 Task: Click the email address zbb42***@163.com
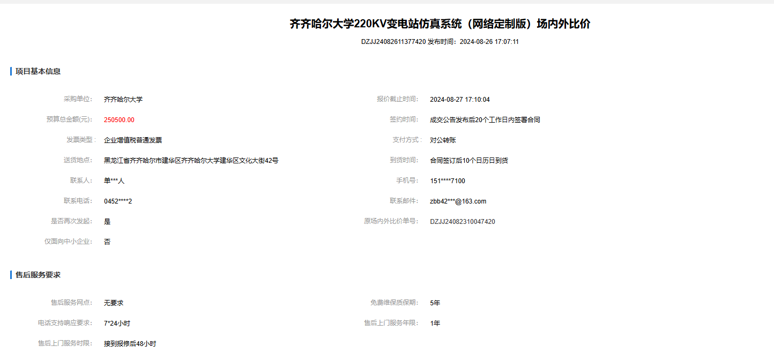tap(458, 201)
